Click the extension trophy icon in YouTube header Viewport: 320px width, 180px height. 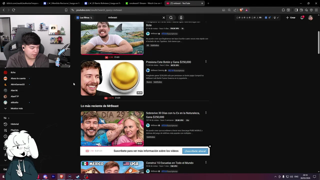(274, 18)
